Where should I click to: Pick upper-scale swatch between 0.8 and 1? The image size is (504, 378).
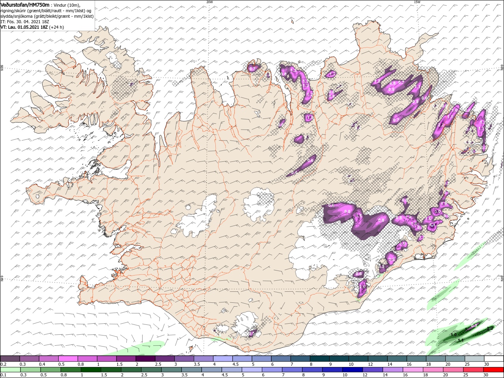click(x=87, y=359)
